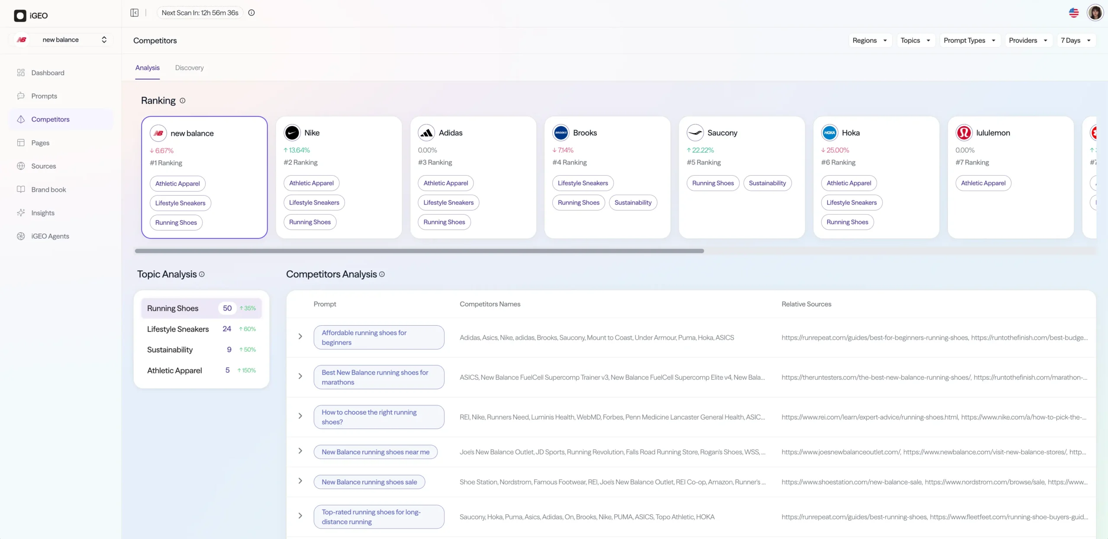
Task: Open the user profile avatar
Action: pos(1095,13)
